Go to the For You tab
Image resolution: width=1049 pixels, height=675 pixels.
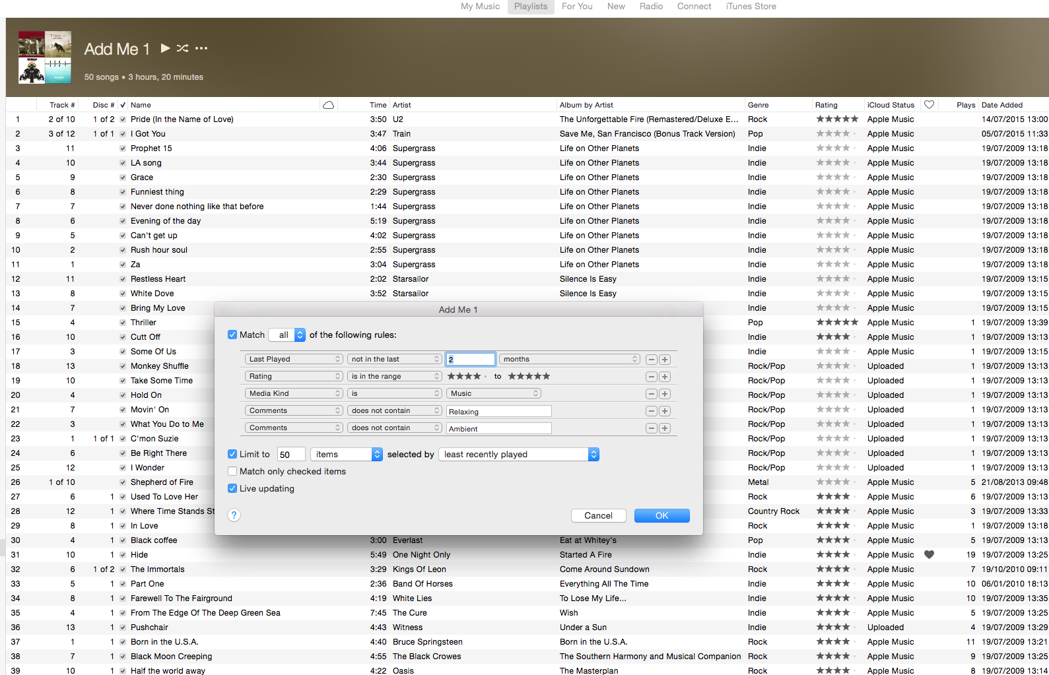pos(577,7)
